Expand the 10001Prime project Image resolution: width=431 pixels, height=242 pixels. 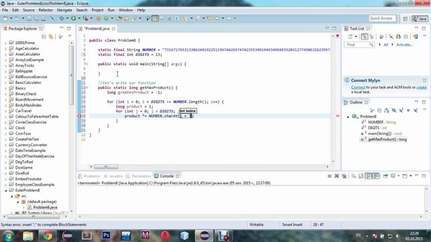click(x=5, y=43)
